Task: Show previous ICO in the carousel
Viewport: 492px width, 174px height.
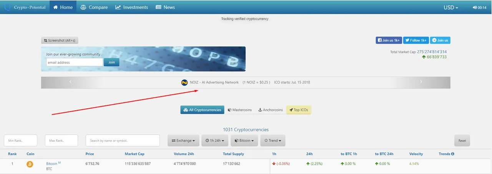Action: click(70, 82)
